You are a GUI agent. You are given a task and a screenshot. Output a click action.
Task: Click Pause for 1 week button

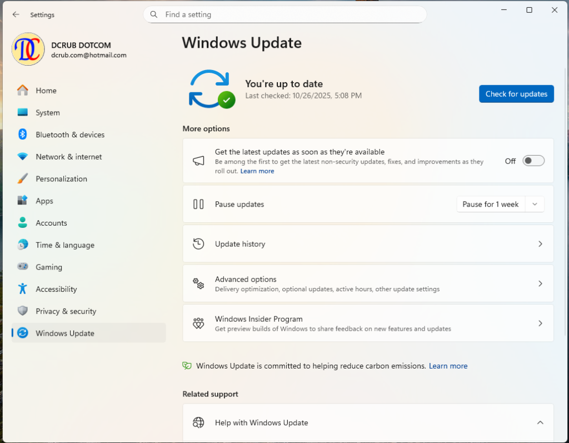tap(490, 204)
